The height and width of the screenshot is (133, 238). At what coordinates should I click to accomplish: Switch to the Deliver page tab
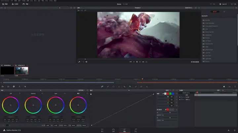(x=136, y=130)
